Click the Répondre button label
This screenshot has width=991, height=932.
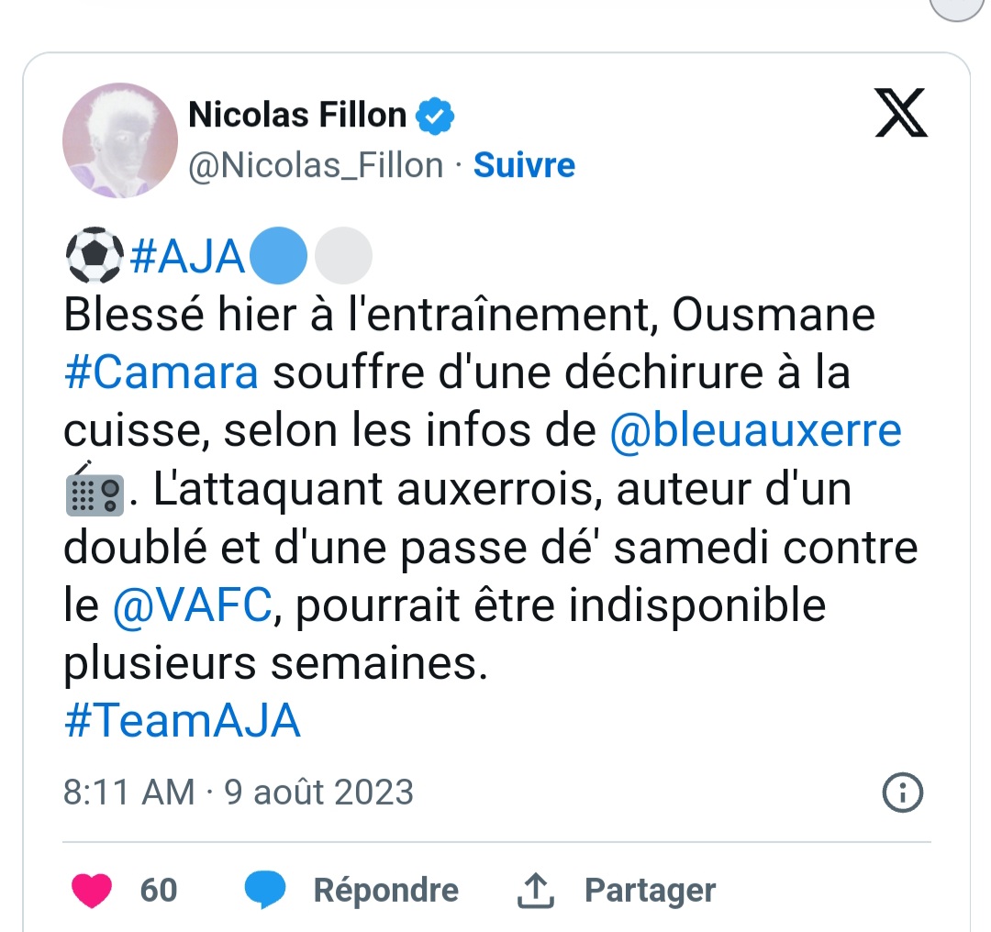click(x=386, y=891)
